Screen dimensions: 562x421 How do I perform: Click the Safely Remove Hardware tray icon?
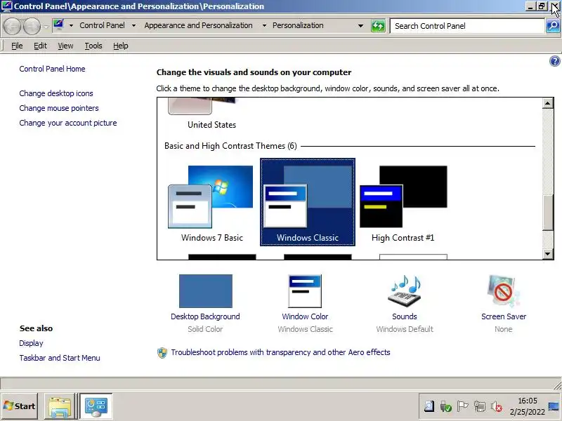point(445,406)
